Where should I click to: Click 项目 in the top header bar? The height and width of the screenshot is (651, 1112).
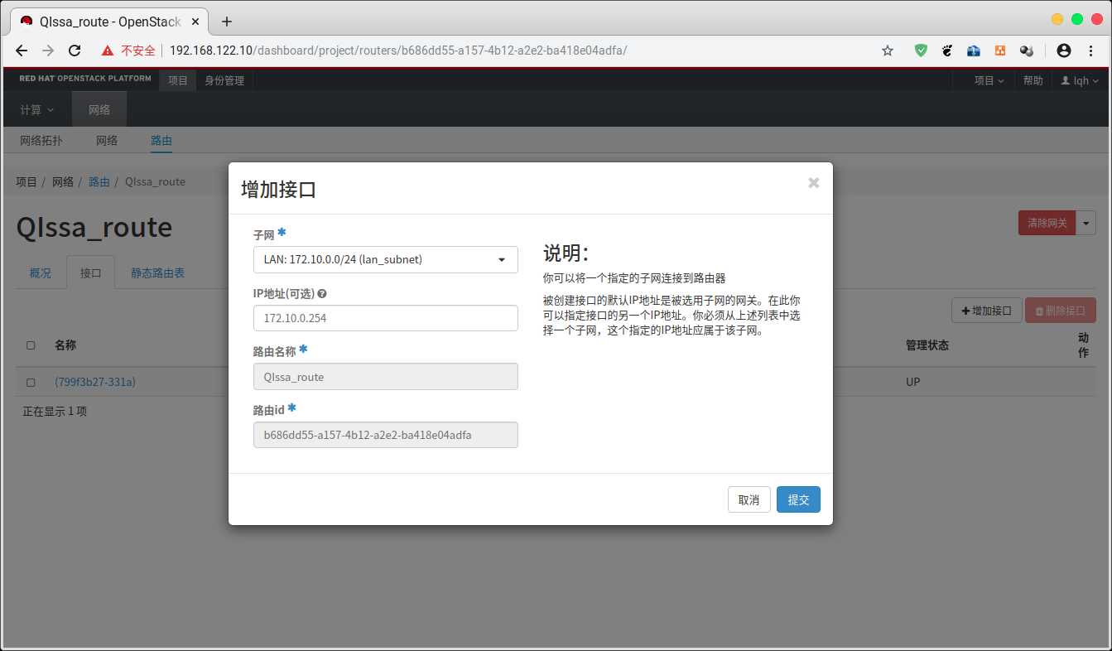[178, 80]
